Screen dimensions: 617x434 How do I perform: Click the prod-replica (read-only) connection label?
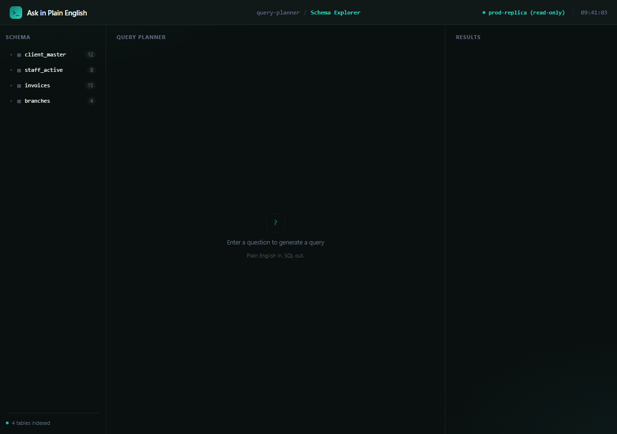[x=526, y=13]
